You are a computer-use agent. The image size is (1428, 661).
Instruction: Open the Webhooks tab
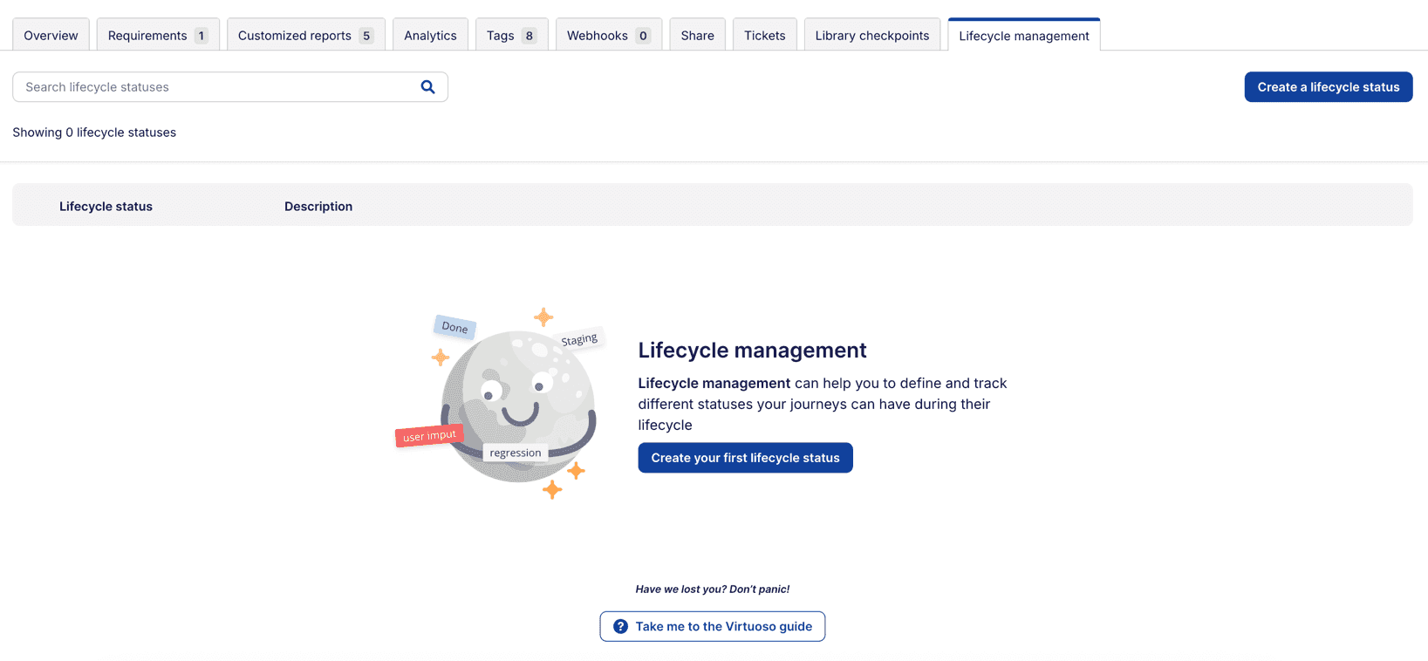pos(609,35)
